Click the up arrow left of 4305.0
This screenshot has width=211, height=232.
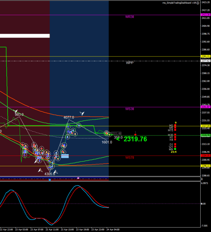click(x=40, y=170)
